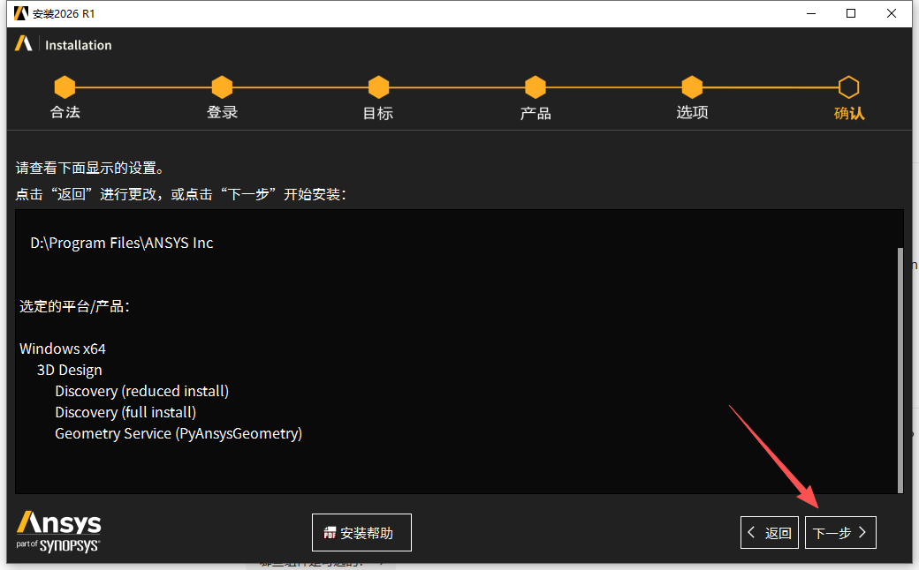Click the 目标 step hexagon icon

378,88
